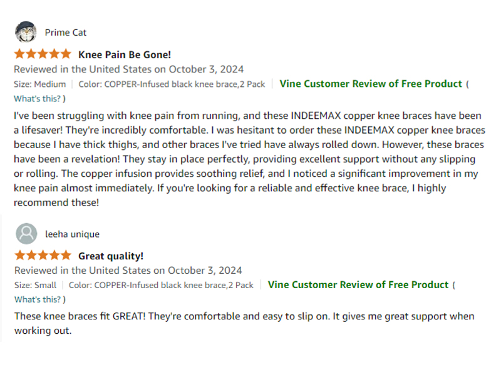Click the "These knee braces fit GREAT" review text
The height and width of the screenshot is (375, 501).
[244, 323]
